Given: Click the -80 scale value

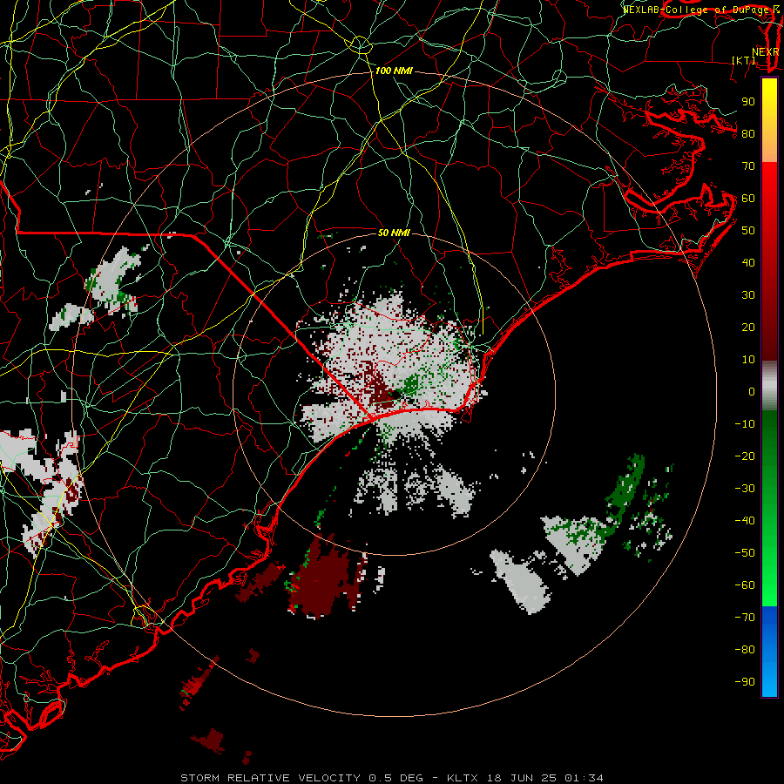Looking at the screenshot, I should pyautogui.click(x=745, y=650).
